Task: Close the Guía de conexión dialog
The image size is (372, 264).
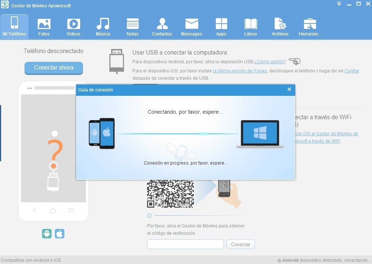Action: coord(289,90)
